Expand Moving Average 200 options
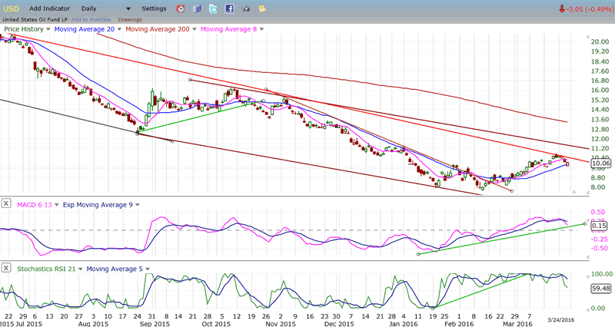Image resolution: width=615 pixels, height=327 pixels. click(194, 29)
